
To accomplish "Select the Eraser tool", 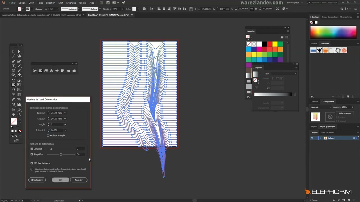I will (x=19, y=75).
